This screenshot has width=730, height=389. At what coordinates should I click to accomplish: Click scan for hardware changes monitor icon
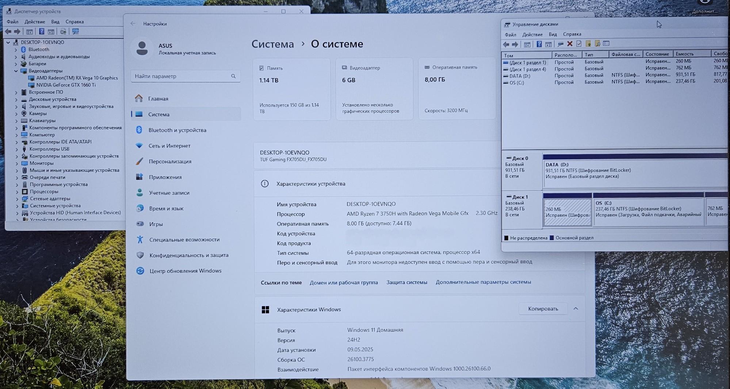point(76,31)
